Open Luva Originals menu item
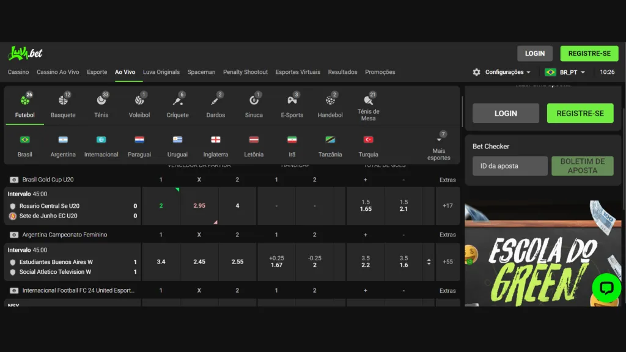 (x=161, y=72)
